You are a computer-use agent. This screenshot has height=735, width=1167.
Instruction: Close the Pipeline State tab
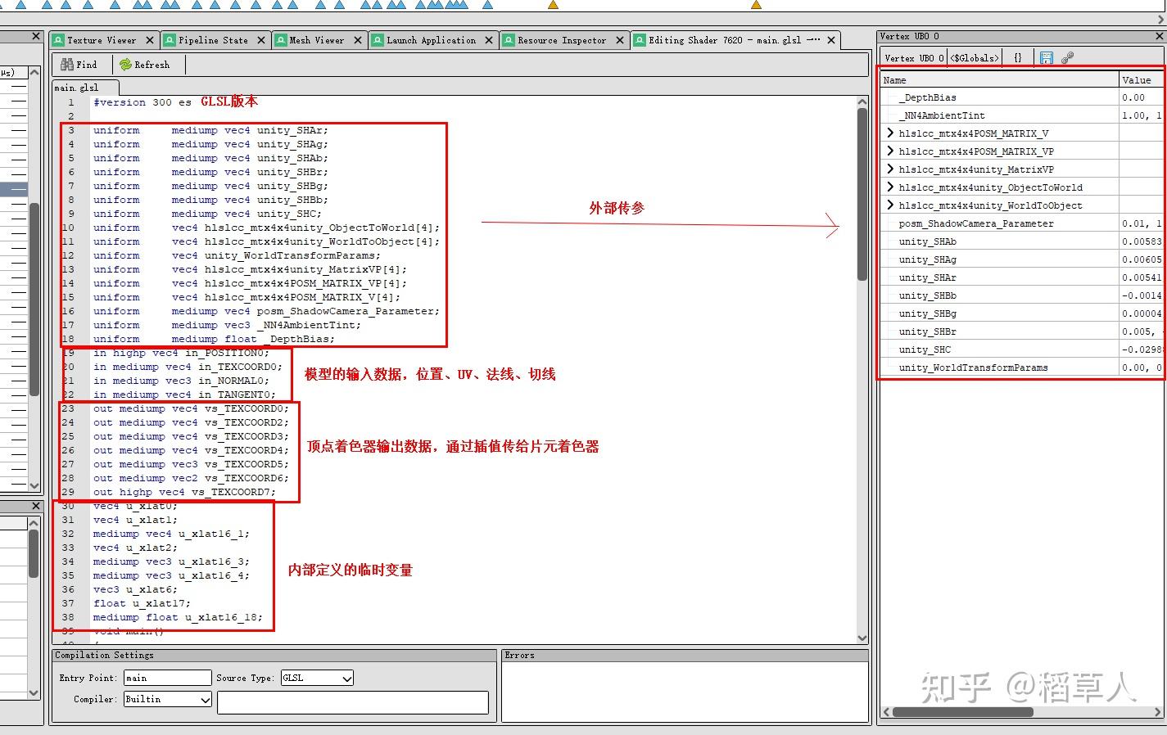click(x=261, y=40)
